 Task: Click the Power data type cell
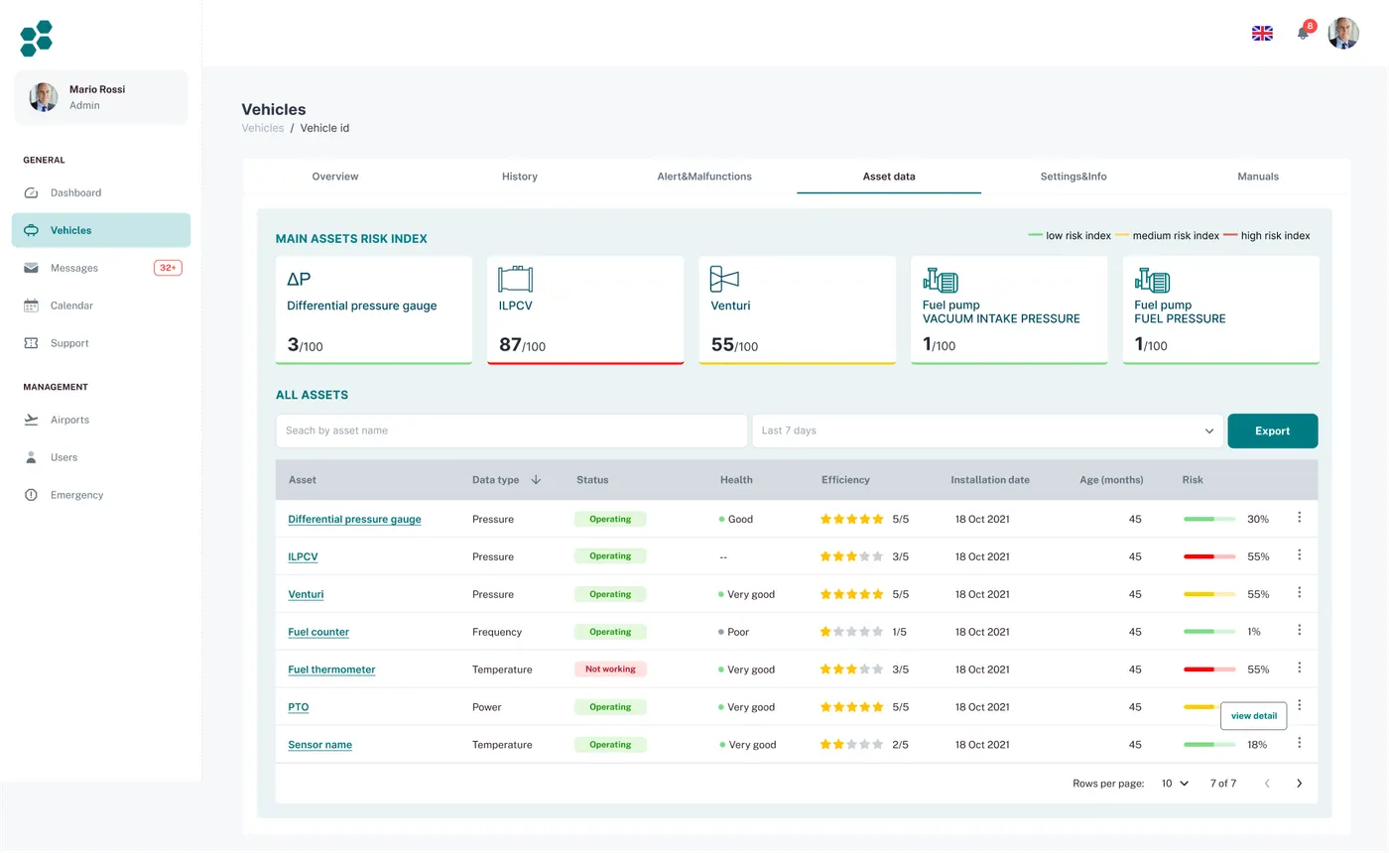[487, 707]
